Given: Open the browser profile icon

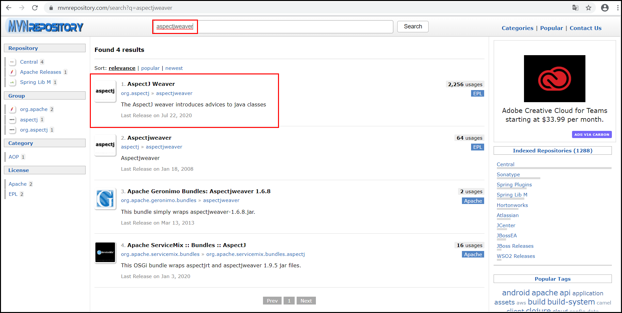Looking at the screenshot, I should 605,8.
